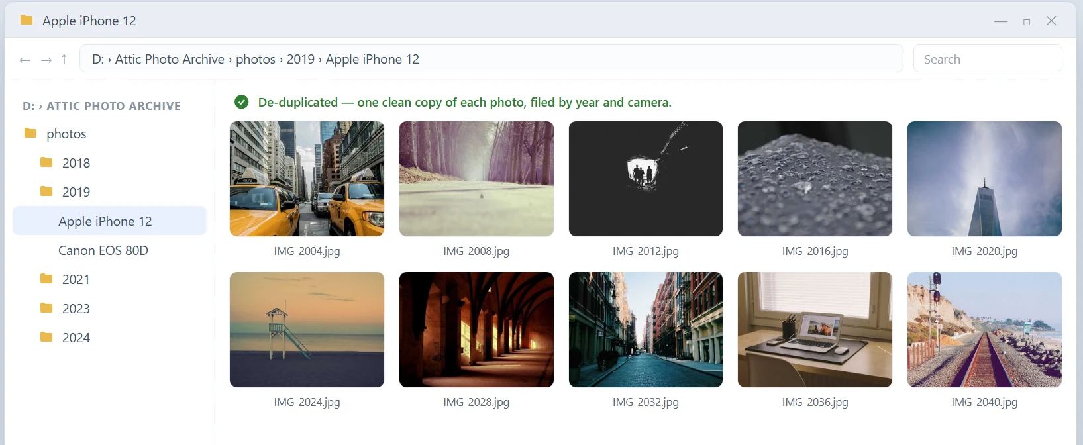
Task: Click the IMG_2032.jpg file name
Action: point(646,402)
